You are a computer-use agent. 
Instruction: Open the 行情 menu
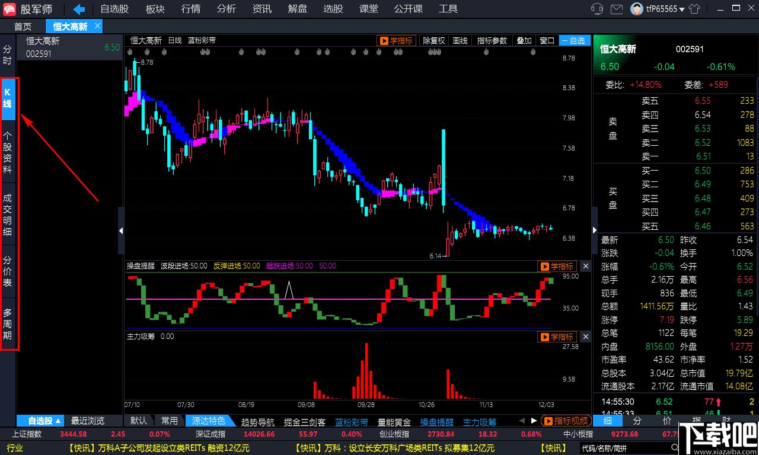coord(191,9)
